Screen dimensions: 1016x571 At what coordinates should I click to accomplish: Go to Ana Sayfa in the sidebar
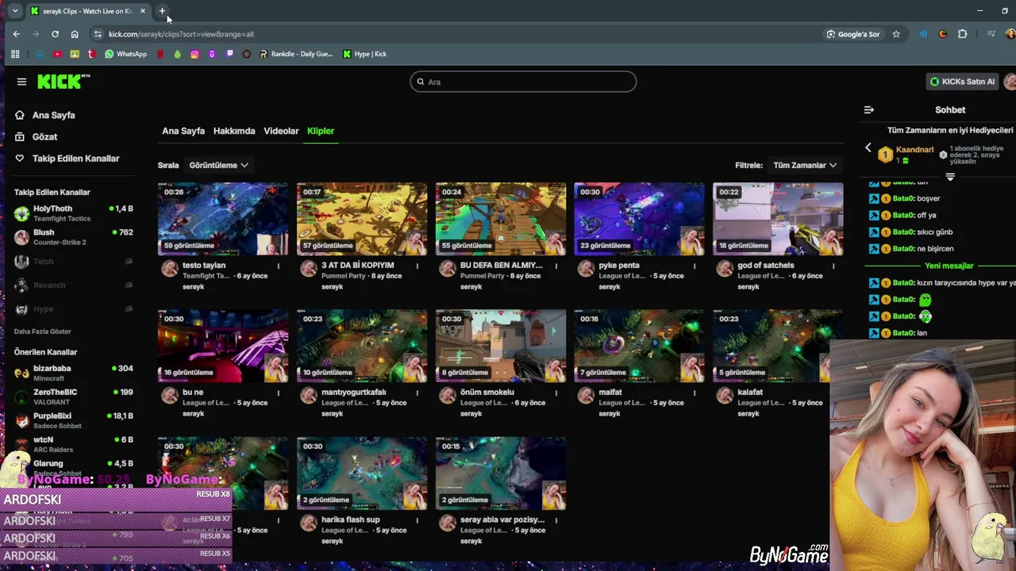[45, 115]
